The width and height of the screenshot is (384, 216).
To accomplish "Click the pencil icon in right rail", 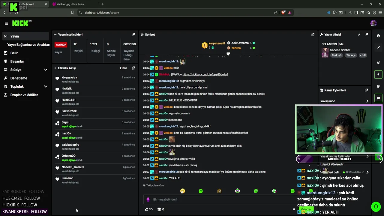I will click(378, 48).
